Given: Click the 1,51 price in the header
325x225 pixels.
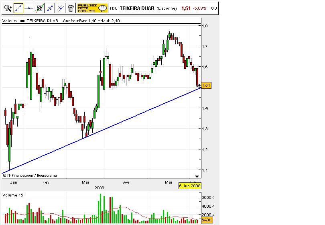Looking at the screenshot, I should [186, 8].
